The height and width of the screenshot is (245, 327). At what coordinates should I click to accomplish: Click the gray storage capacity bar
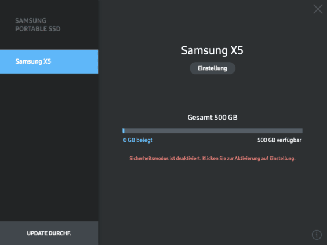(212, 131)
